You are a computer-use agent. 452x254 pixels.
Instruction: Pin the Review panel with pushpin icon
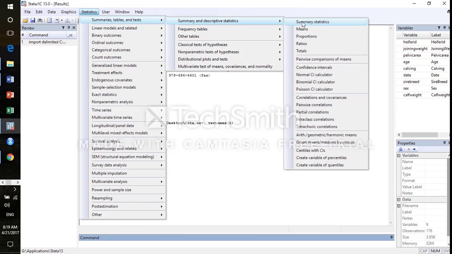pyautogui.click(x=69, y=28)
